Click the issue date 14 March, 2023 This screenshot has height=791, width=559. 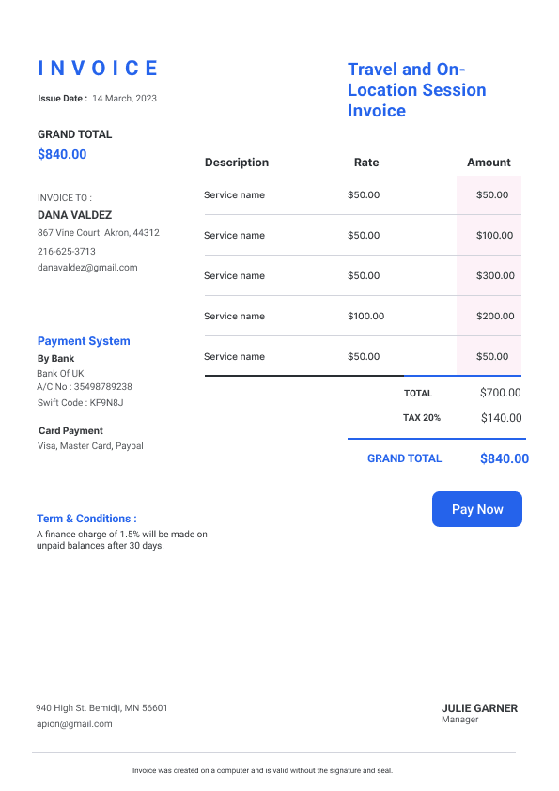[x=125, y=99]
